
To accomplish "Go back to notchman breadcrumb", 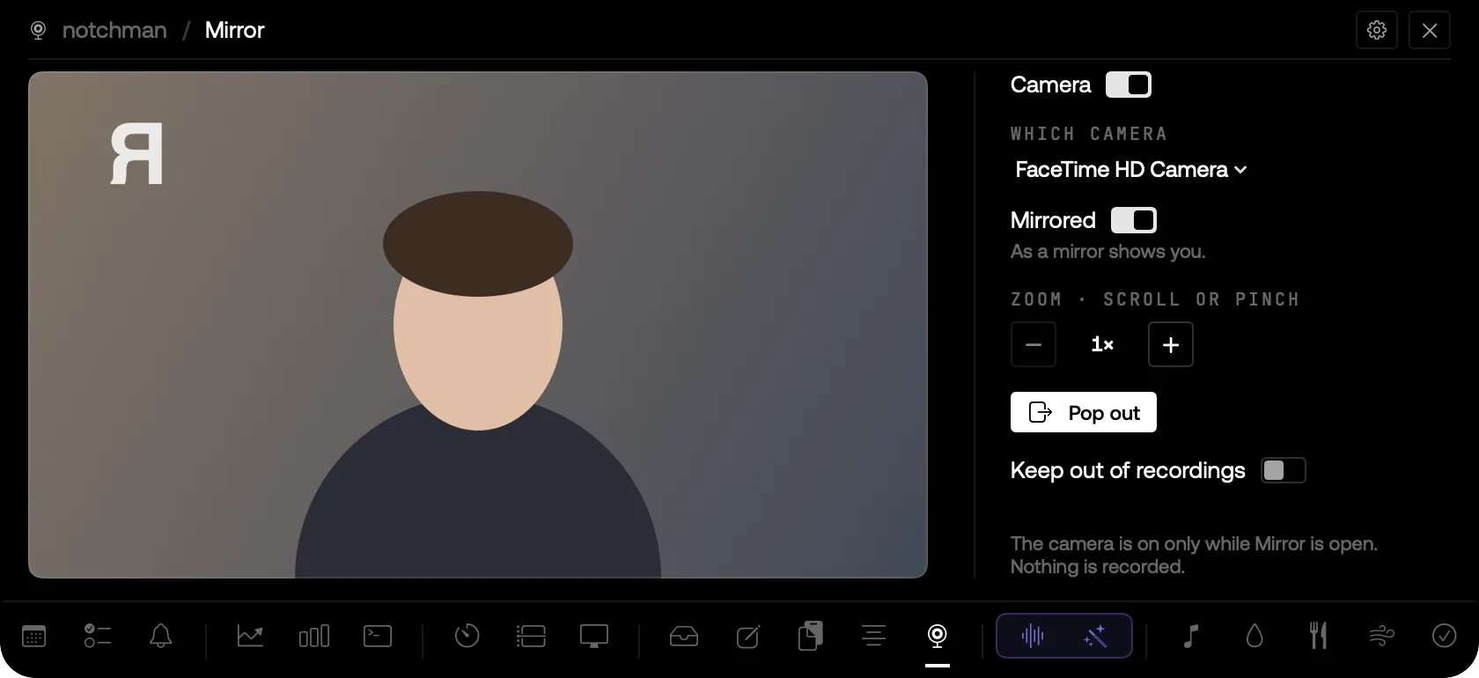I will [114, 30].
